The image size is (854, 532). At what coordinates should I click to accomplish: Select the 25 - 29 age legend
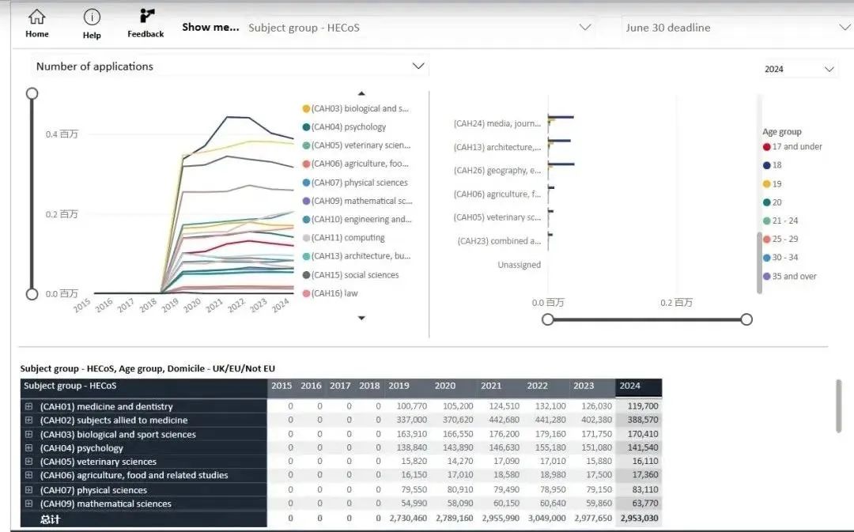pos(780,239)
